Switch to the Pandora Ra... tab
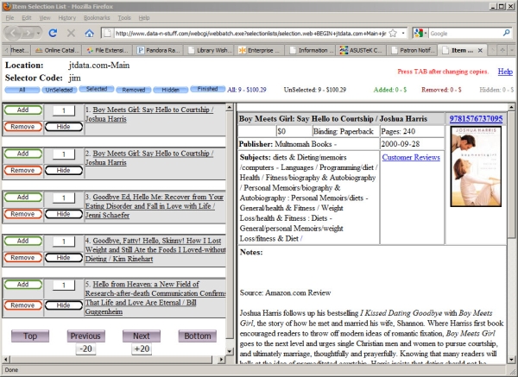518x377 pixels. click(x=158, y=50)
